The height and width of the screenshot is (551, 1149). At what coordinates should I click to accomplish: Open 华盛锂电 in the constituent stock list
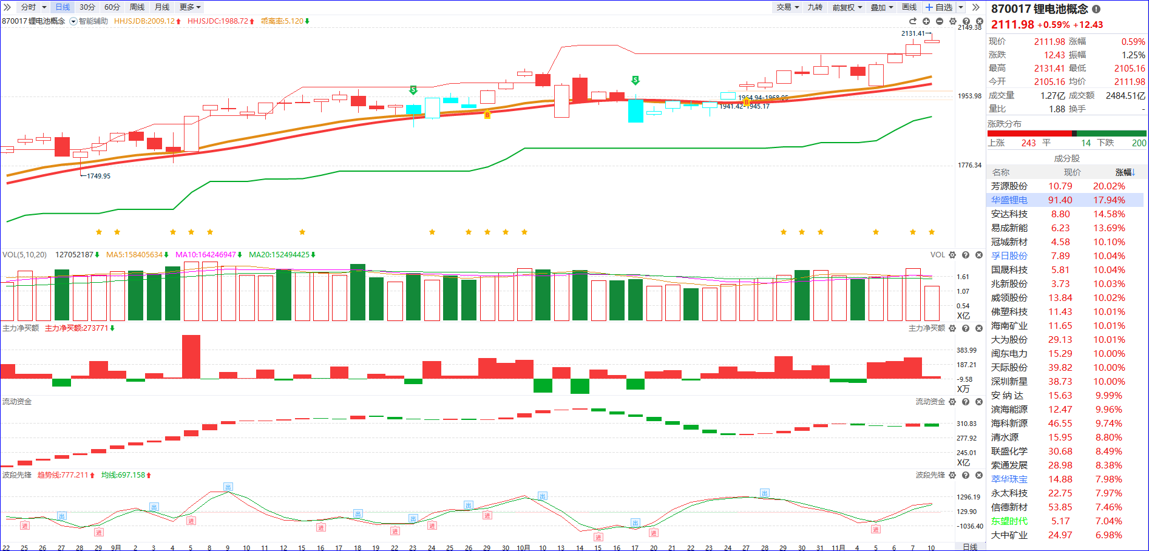click(1009, 200)
